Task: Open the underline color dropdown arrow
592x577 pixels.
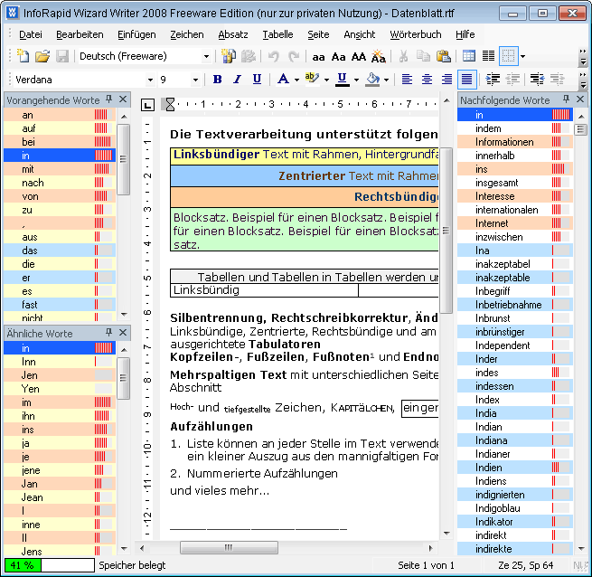Action: point(356,80)
